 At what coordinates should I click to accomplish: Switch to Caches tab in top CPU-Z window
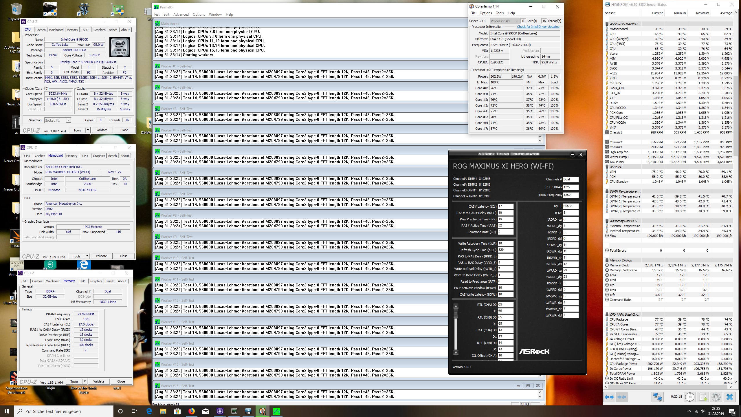tap(40, 30)
